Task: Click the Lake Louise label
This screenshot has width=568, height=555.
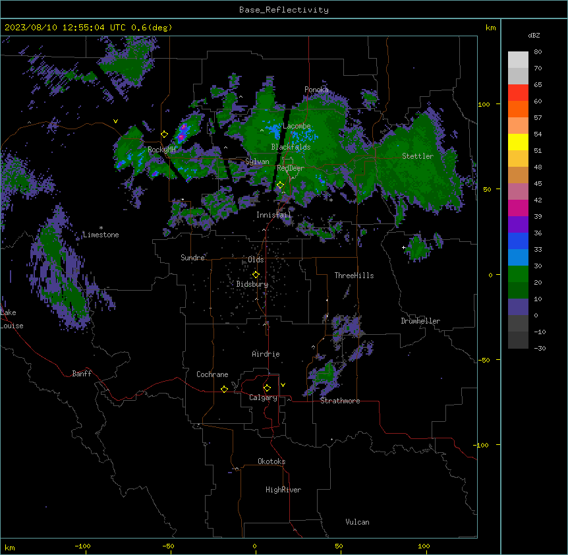Action: tap(12, 319)
